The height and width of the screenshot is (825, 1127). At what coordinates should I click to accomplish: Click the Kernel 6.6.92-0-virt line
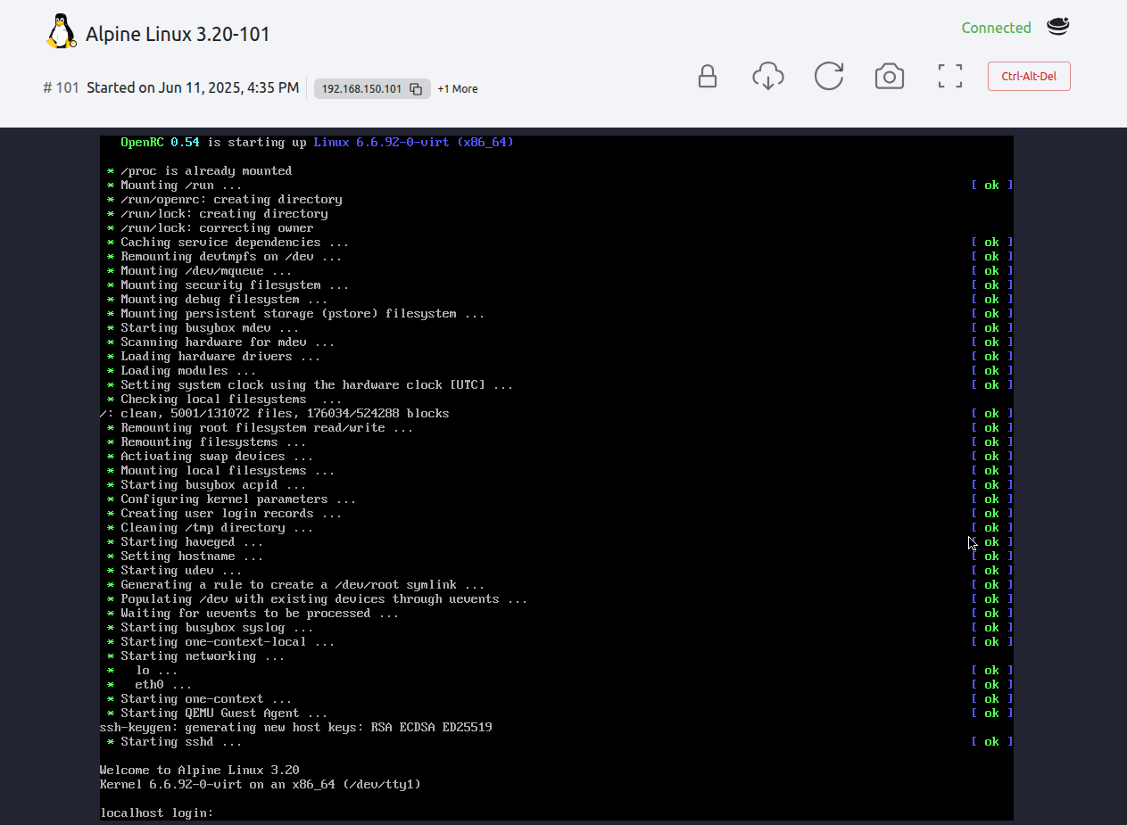260,784
